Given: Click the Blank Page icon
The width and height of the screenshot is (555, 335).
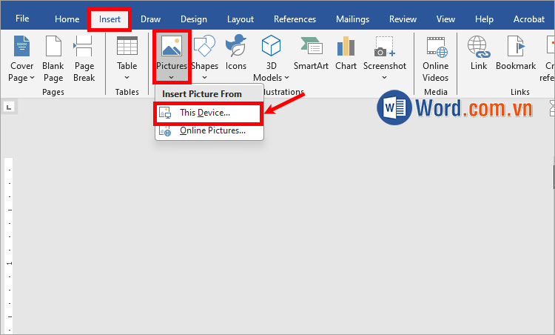Looking at the screenshot, I should pyautogui.click(x=53, y=49).
